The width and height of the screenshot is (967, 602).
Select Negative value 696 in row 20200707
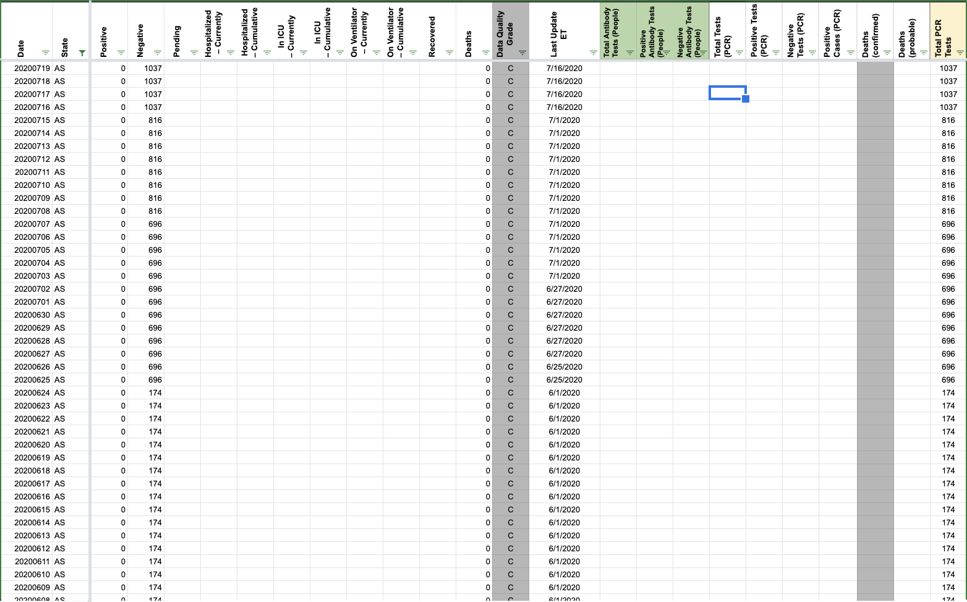(x=146, y=224)
